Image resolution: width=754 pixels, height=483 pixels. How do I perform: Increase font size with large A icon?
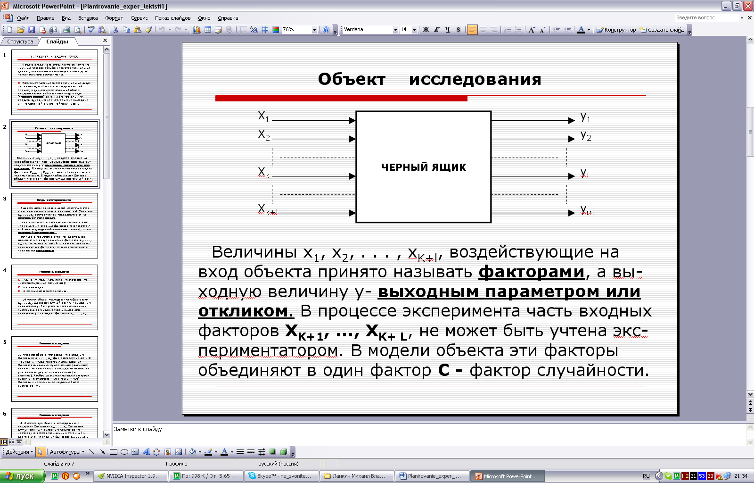tap(532, 30)
